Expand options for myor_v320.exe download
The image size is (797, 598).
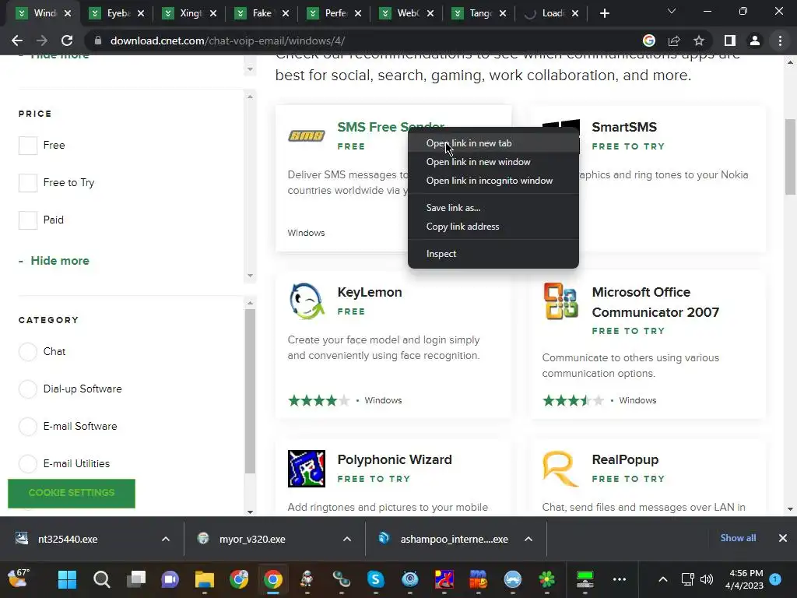click(346, 539)
